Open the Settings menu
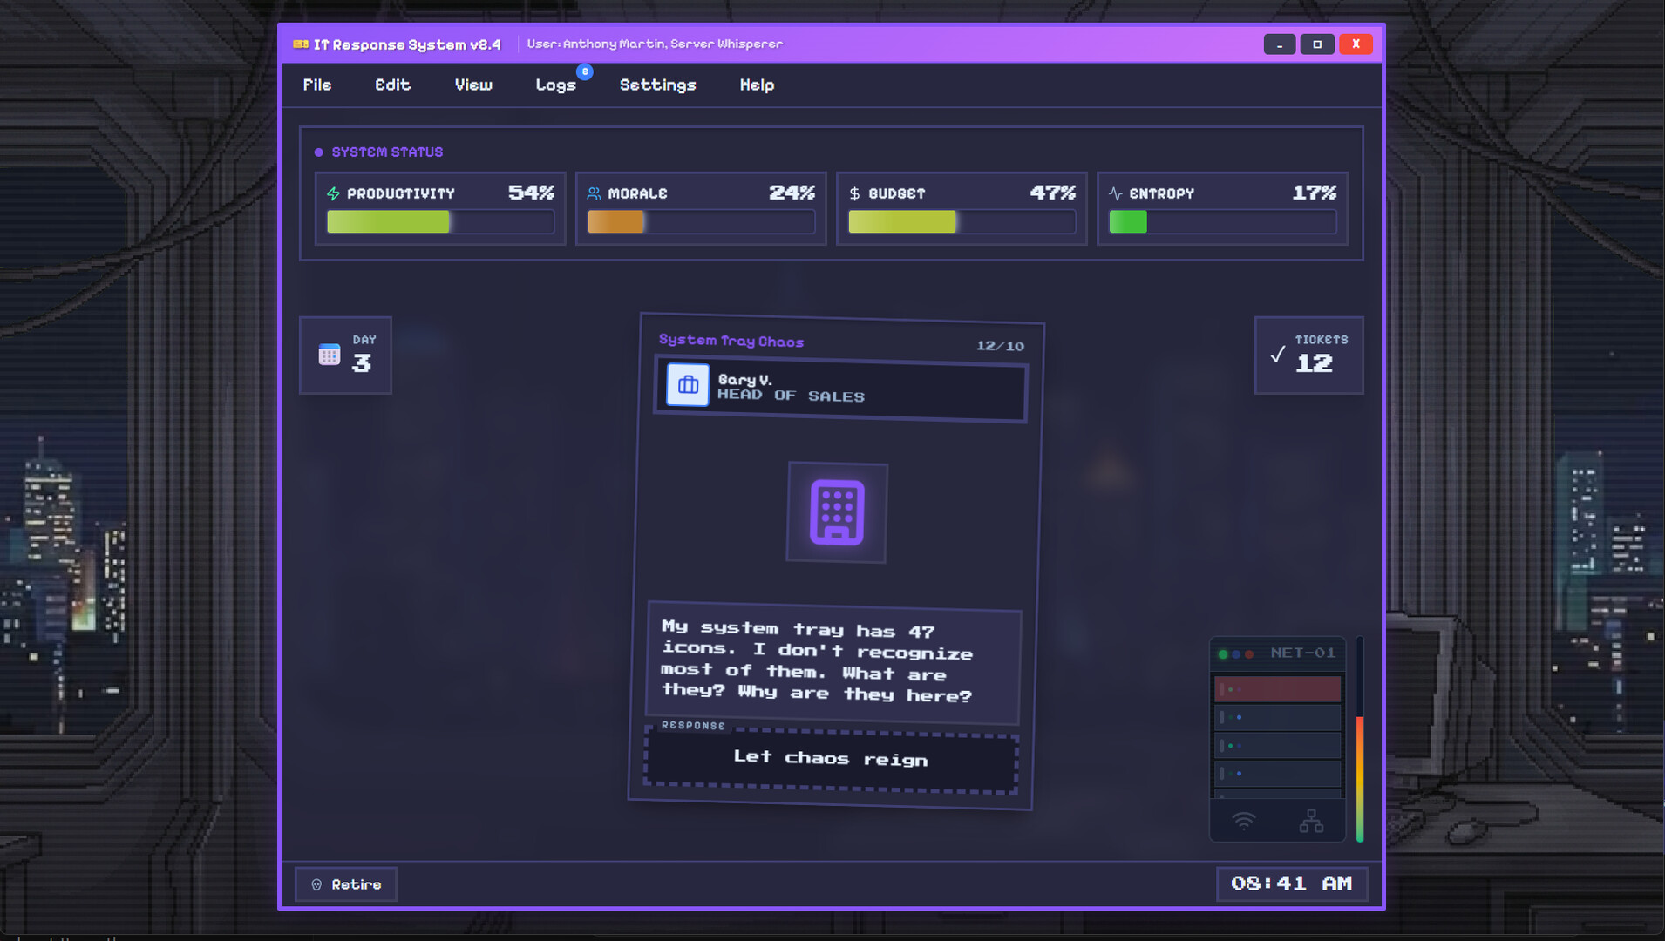The image size is (1665, 941). point(657,85)
